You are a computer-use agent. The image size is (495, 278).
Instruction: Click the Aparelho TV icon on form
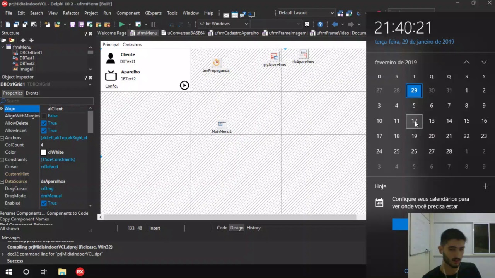(111, 75)
